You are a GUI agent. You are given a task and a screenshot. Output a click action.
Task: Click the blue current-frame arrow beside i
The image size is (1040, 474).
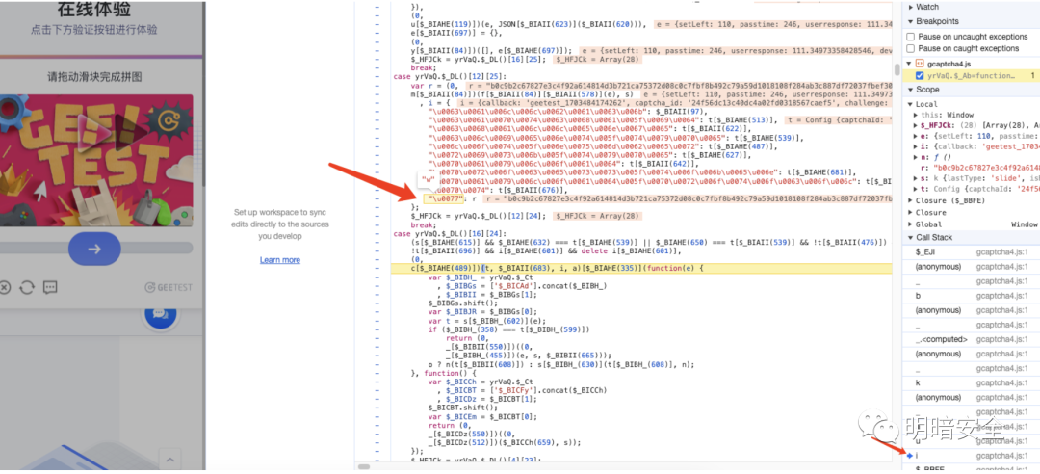909,455
